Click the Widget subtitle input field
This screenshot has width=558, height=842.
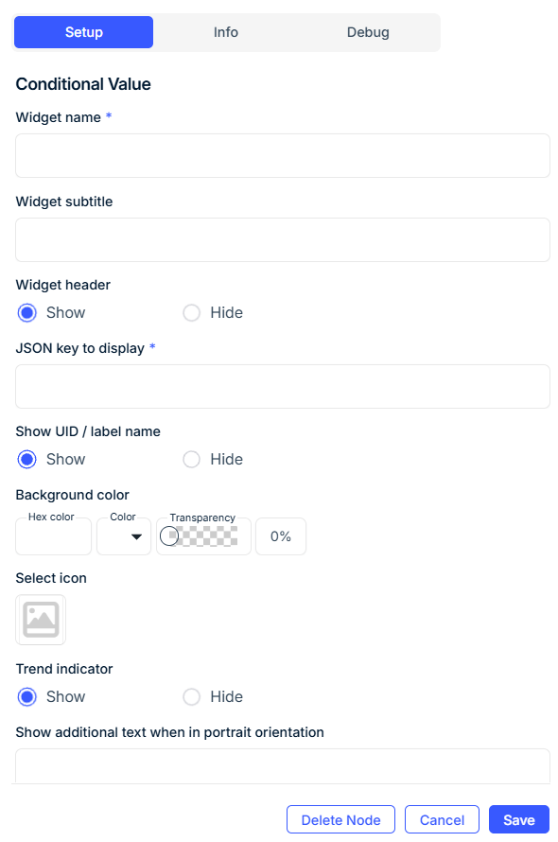[x=282, y=239]
